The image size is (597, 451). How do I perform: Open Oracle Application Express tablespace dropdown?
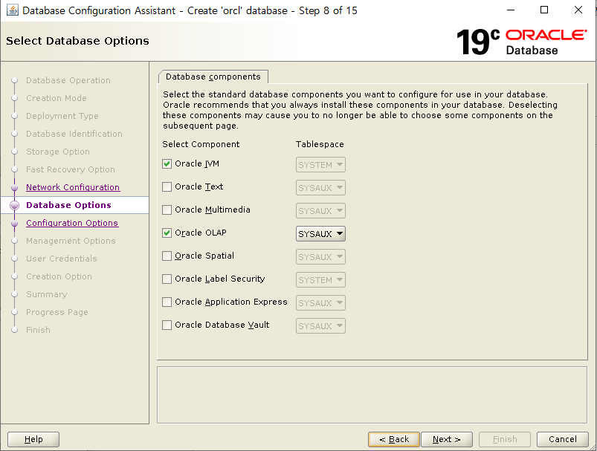point(320,303)
